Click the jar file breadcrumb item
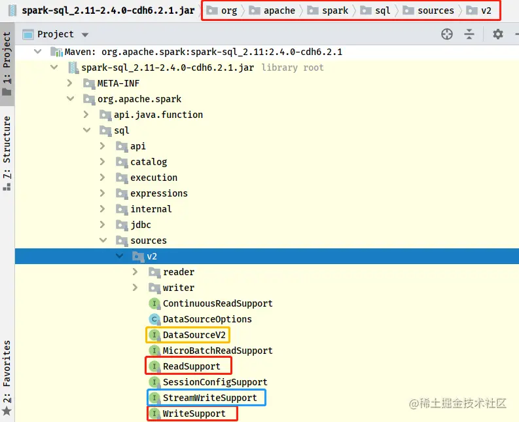The height and width of the screenshot is (422, 519). coord(102,10)
